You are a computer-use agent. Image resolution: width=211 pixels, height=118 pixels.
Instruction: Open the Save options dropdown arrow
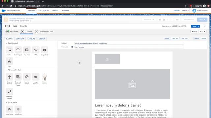click(198, 26)
